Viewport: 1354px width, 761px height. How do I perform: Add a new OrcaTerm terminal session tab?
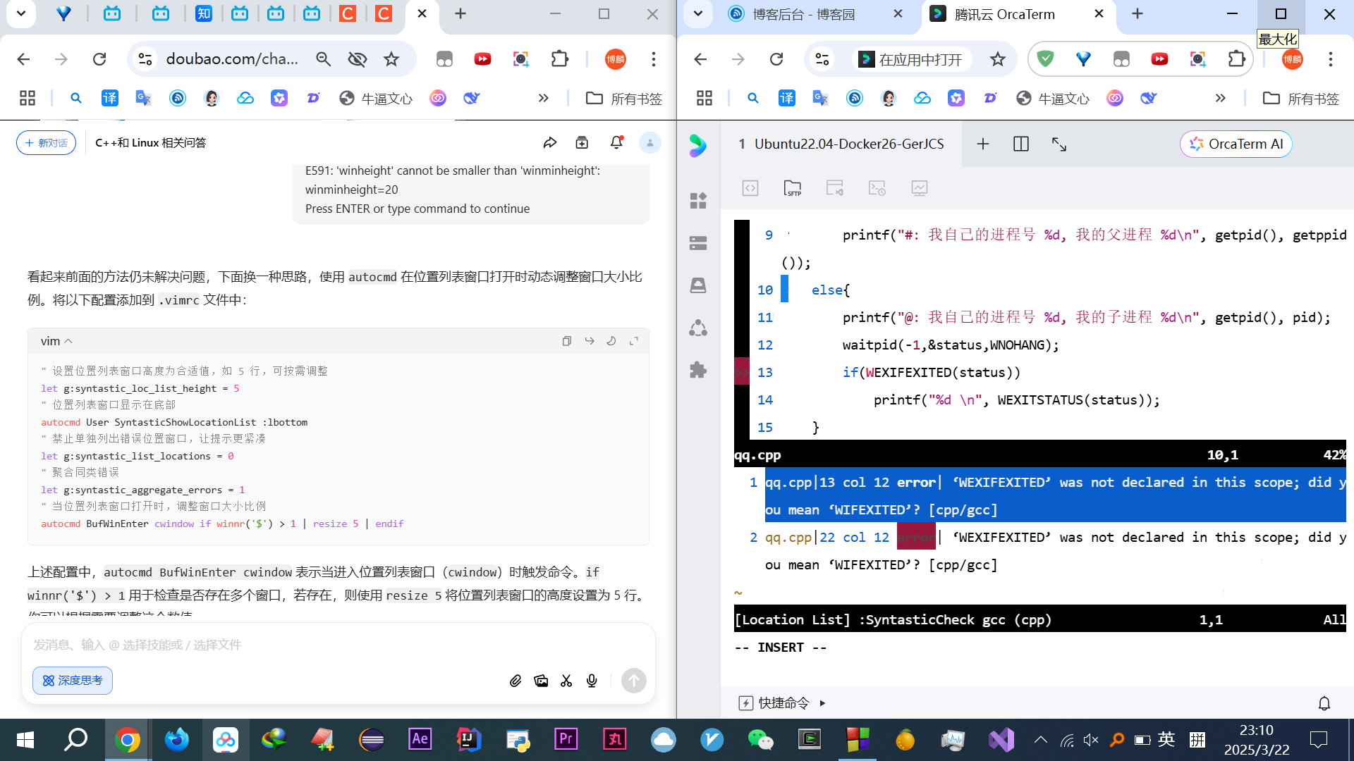click(x=982, y=144)
